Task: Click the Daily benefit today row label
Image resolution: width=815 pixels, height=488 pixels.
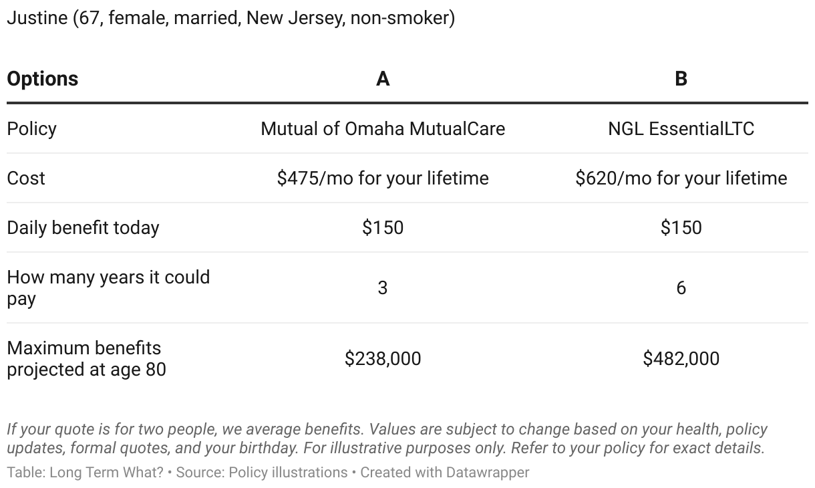Action: (x=83, y=227)
